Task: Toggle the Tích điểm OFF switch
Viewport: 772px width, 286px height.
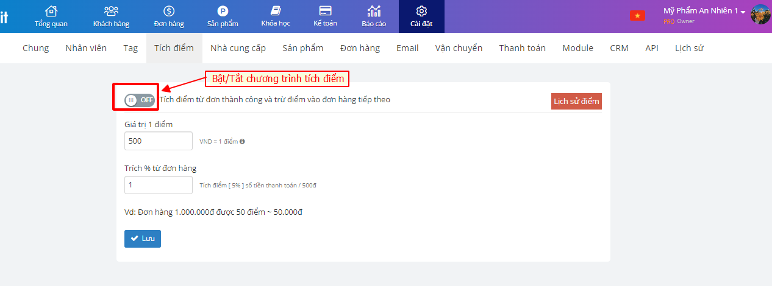Action: pyautogui.click(x=139, y=100)
